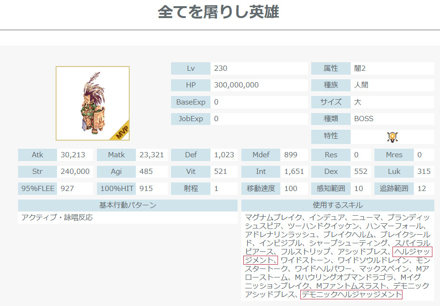Screen dimensions: 440x306
Task: Click the Str value 240,000
Action: [75, 172]
